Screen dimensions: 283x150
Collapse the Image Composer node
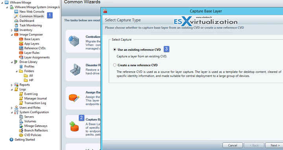click(12, 35)
